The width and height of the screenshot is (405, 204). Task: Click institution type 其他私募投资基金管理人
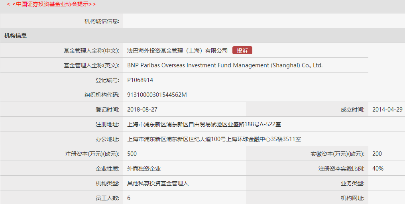click(158, 183)
